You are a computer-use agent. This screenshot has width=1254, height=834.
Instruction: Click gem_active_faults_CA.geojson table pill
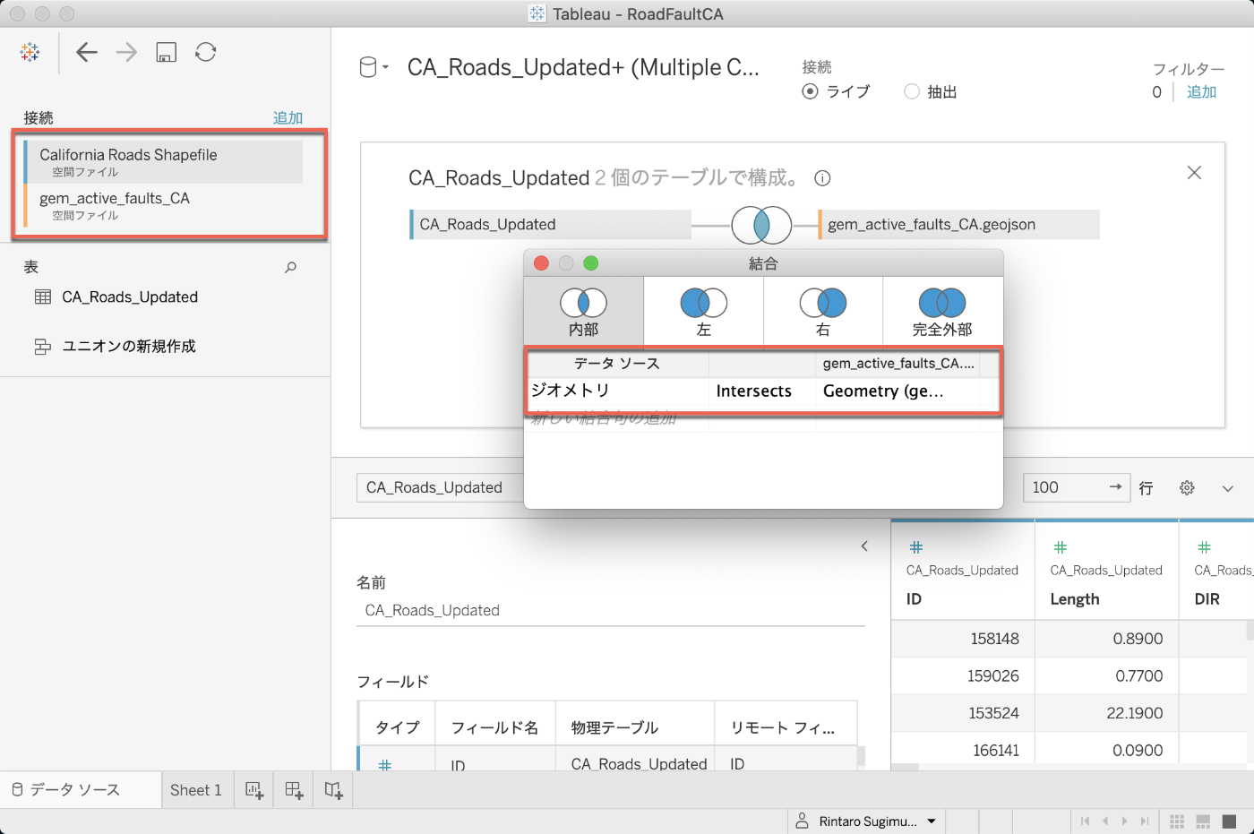(x=958, y=224)
